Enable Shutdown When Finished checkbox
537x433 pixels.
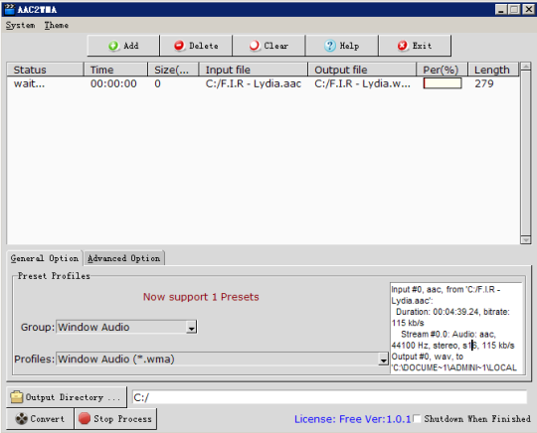click(x=417, y=419)
